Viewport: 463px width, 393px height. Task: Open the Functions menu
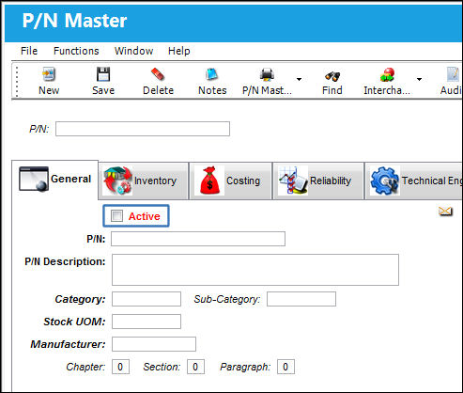[76, 51]
